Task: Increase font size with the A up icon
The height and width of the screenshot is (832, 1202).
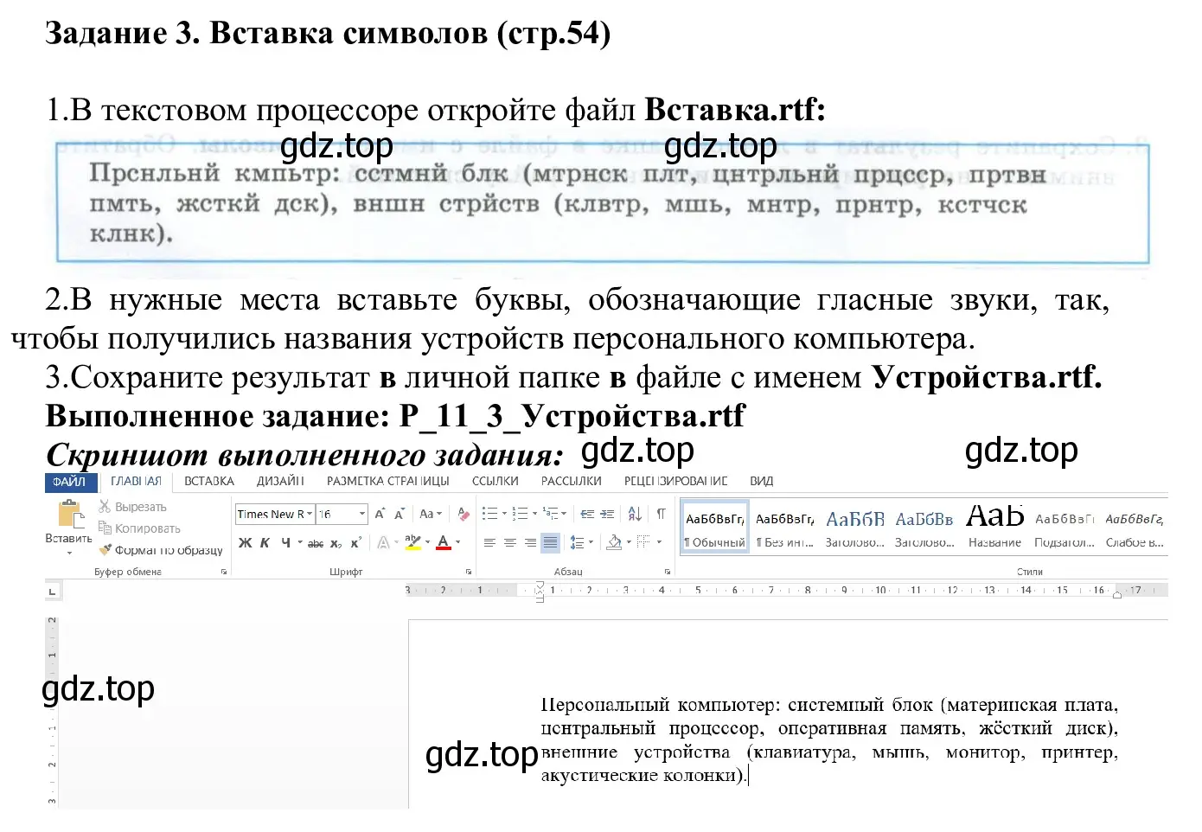Action: [x=380, y=514]
